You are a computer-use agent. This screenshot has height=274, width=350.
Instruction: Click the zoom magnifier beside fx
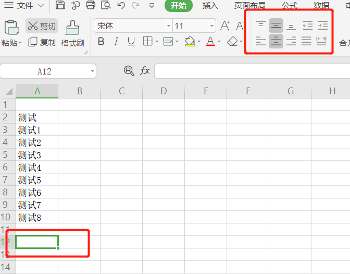[129, 71]
